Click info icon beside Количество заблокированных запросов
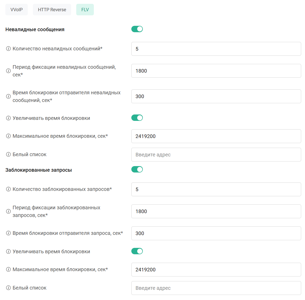The image size is (305, 300). (8, 189)
